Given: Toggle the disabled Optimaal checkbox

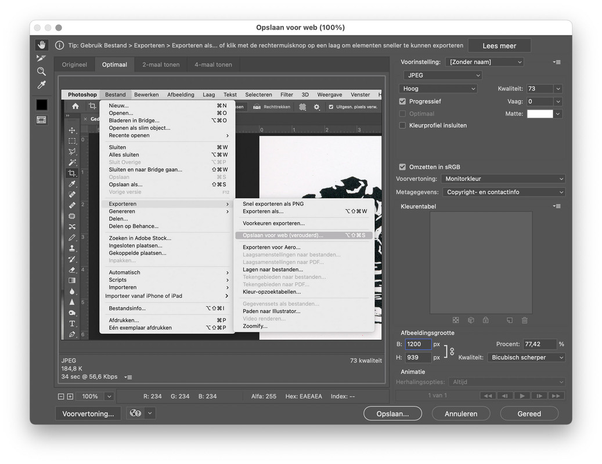Looking at the screenshot, I should [x=402, y=114].
